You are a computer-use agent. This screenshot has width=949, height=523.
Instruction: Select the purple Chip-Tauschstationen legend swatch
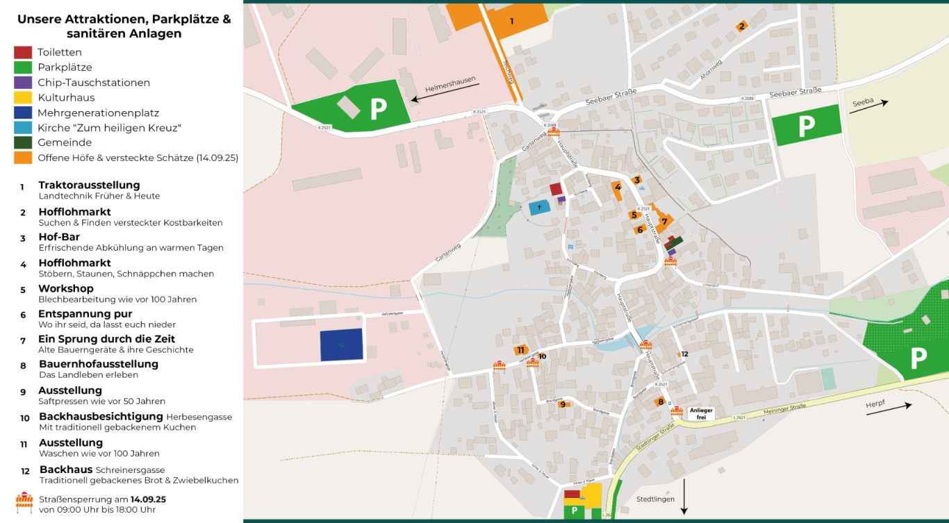tap(23, 83)
